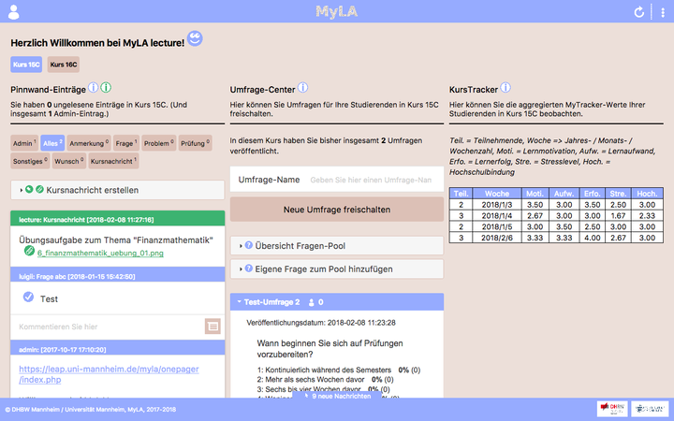
Task: Filter entries by Sonstiges
Action: [x=30, y=161]
